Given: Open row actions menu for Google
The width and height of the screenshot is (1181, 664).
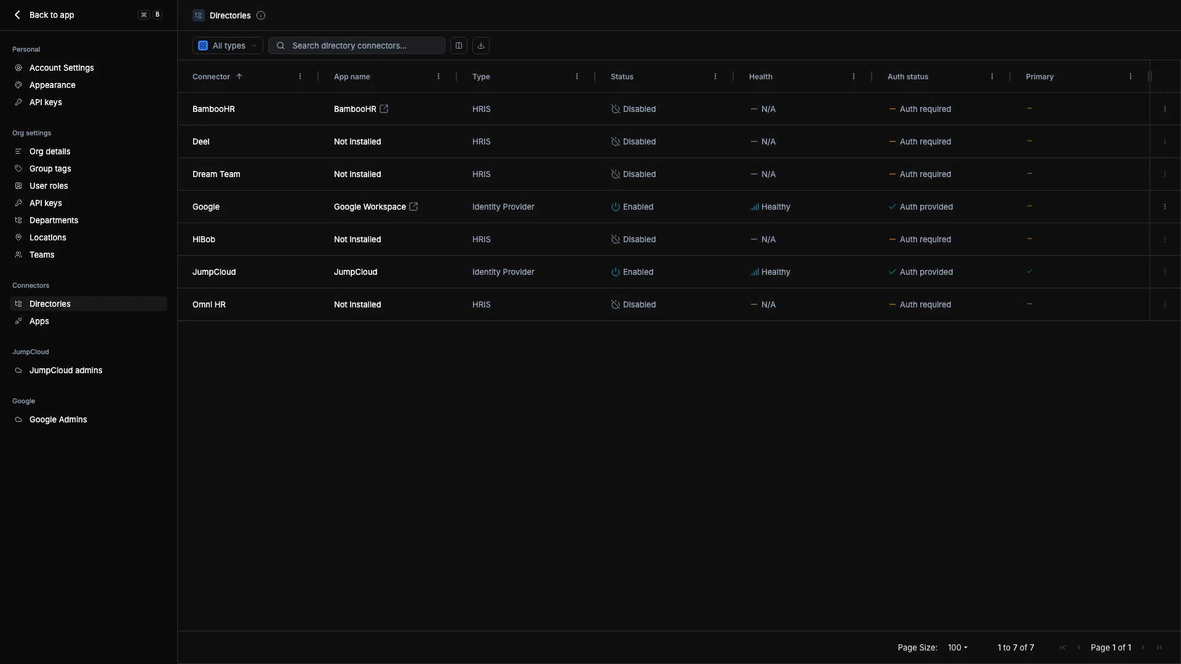Looking at the screenshot, I should click(1165, 207).
